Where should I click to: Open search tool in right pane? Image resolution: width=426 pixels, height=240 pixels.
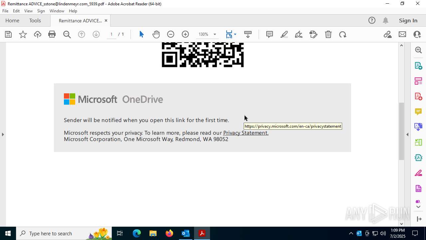pyautogui.click(x=418, y=50)
